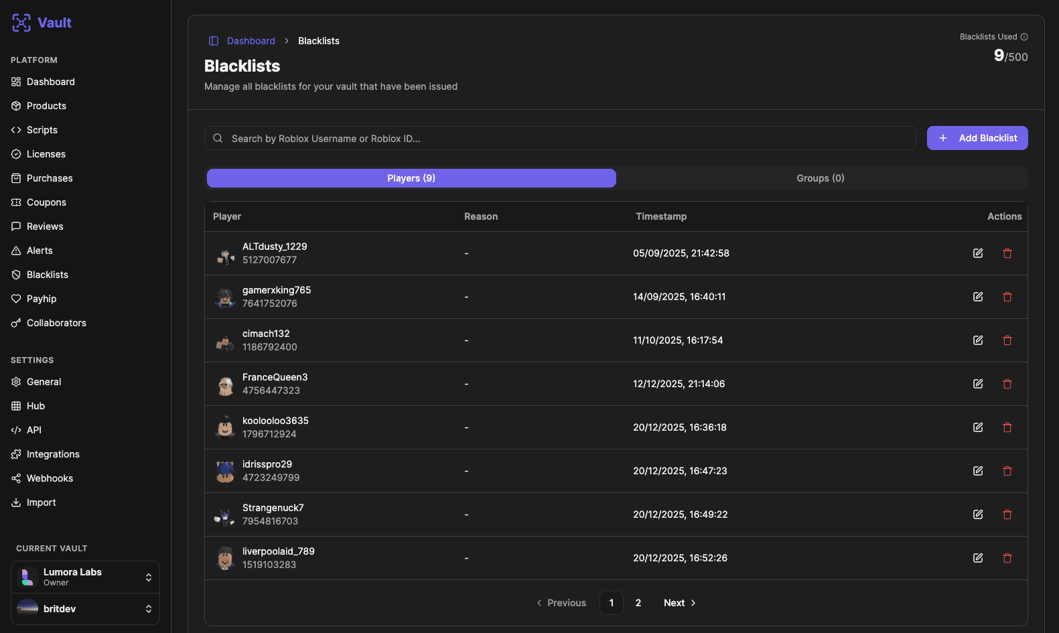This screenshot has width=1059, height=633.
Task: Click the FranceQueen3 avatar thumbnail
Action: pyautogui.click(x=225, y=384)
